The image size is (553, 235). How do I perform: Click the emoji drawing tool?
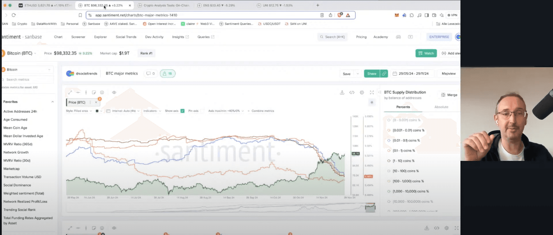click(x=102, y=93)
